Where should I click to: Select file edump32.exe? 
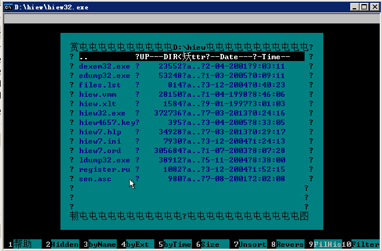click(104, 76)
